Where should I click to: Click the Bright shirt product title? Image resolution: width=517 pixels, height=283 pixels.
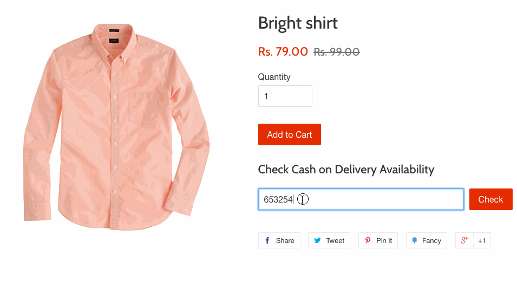298,23
